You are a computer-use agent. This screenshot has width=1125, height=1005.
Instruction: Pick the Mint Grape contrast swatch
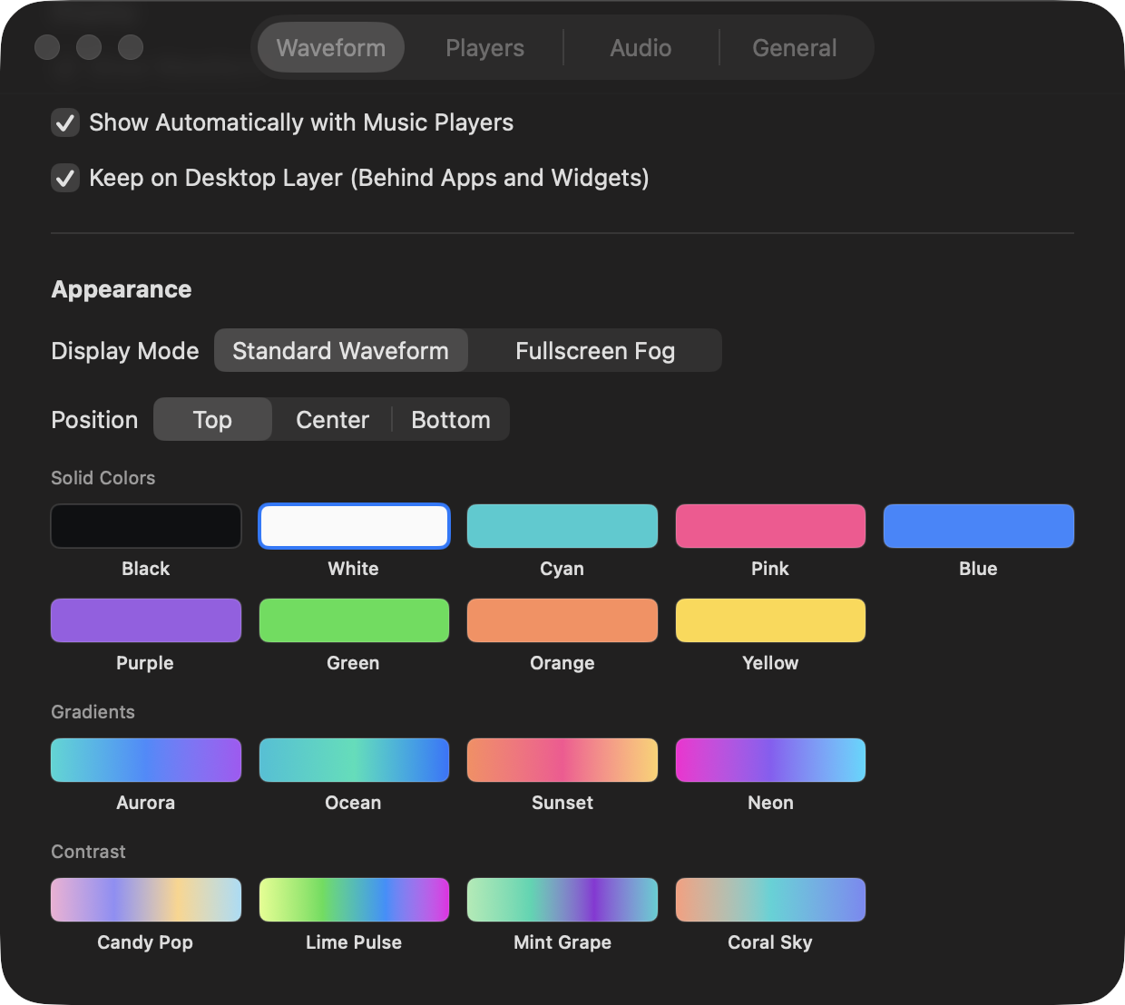[562, 900]
